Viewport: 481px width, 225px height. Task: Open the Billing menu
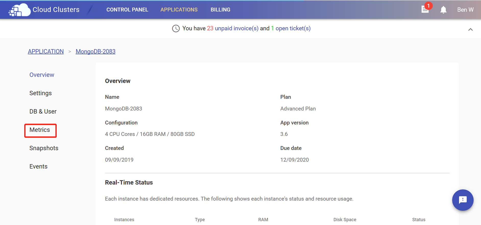coord(220,10)
